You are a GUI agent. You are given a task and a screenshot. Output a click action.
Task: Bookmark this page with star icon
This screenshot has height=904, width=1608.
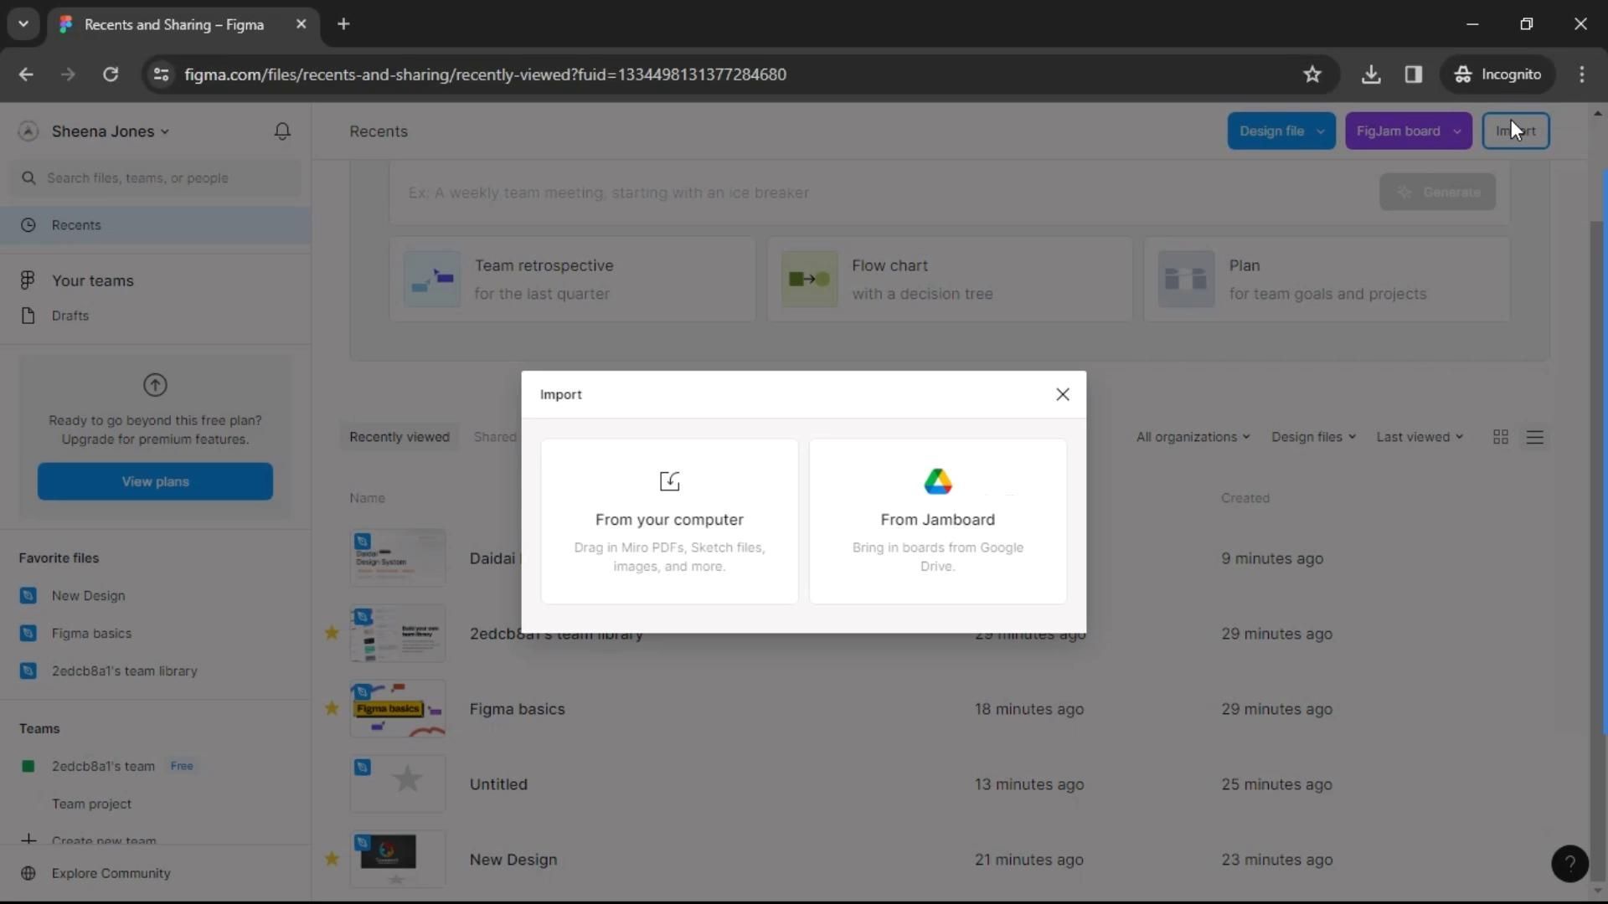(x=1312, y=74)
